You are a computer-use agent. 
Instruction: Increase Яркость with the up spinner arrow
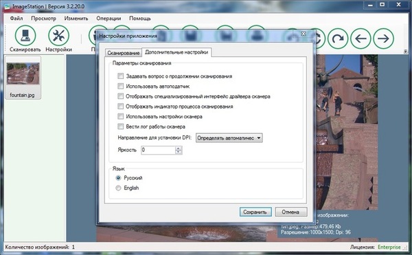coord(179,148)
